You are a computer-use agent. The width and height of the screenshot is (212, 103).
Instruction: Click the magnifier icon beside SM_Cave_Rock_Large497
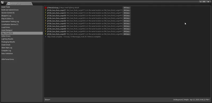(x=48, y=34)
